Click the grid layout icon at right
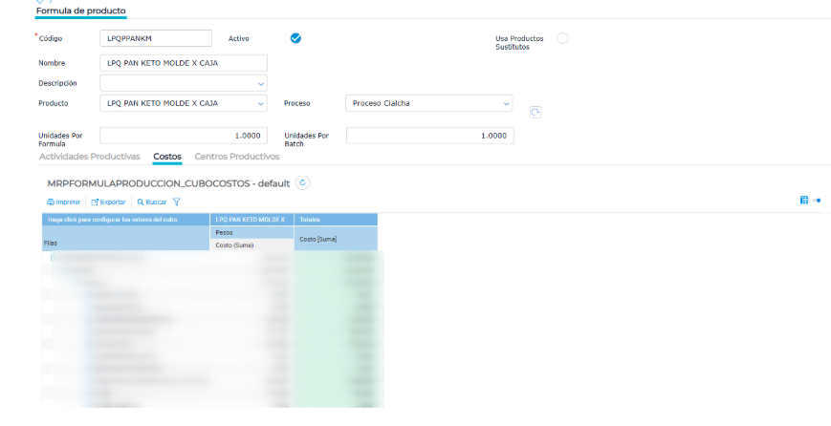The height and width of the screenshot is (426, 831). (803, 201)
